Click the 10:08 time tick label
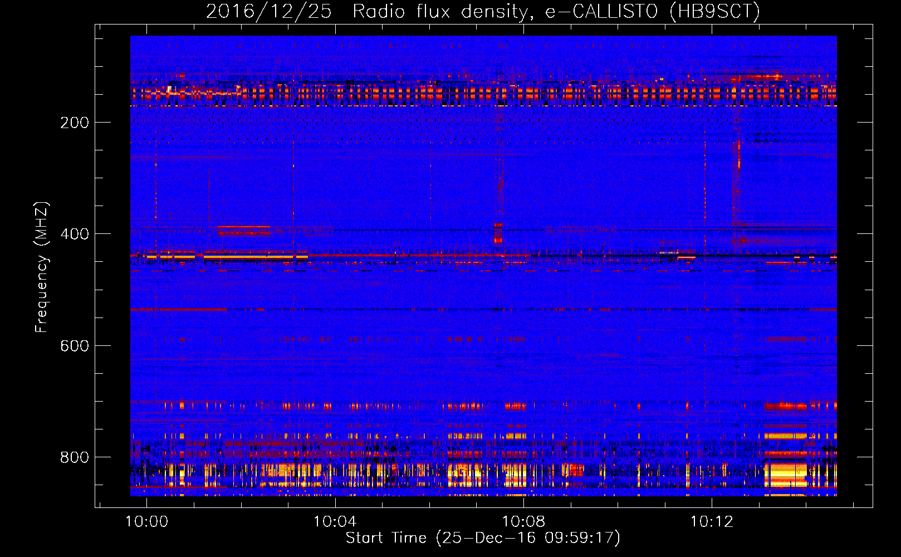Image resolution: width=901 pixels, height=557 pixels. tap(523, 522)
